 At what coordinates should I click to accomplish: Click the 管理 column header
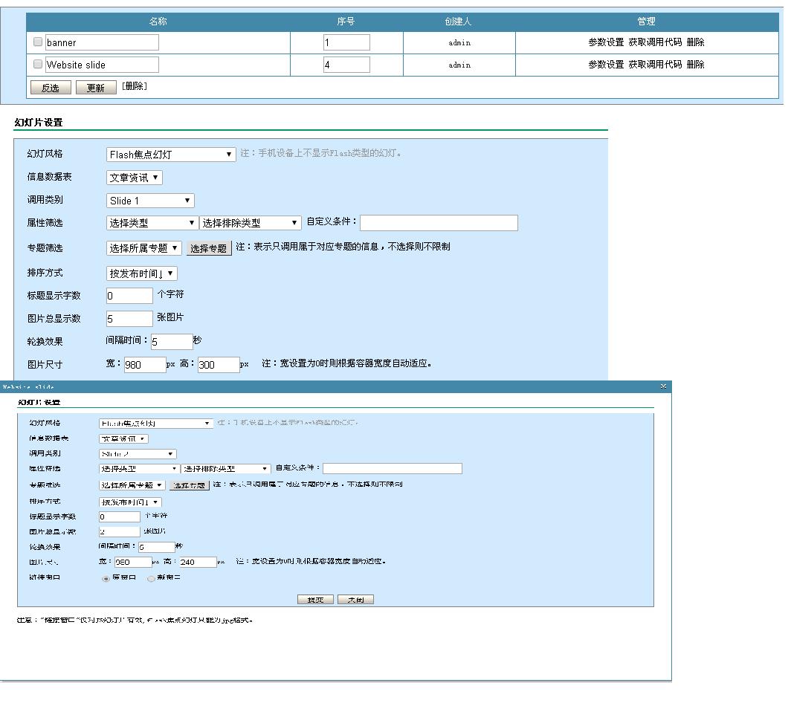click(x=646, y=22)
